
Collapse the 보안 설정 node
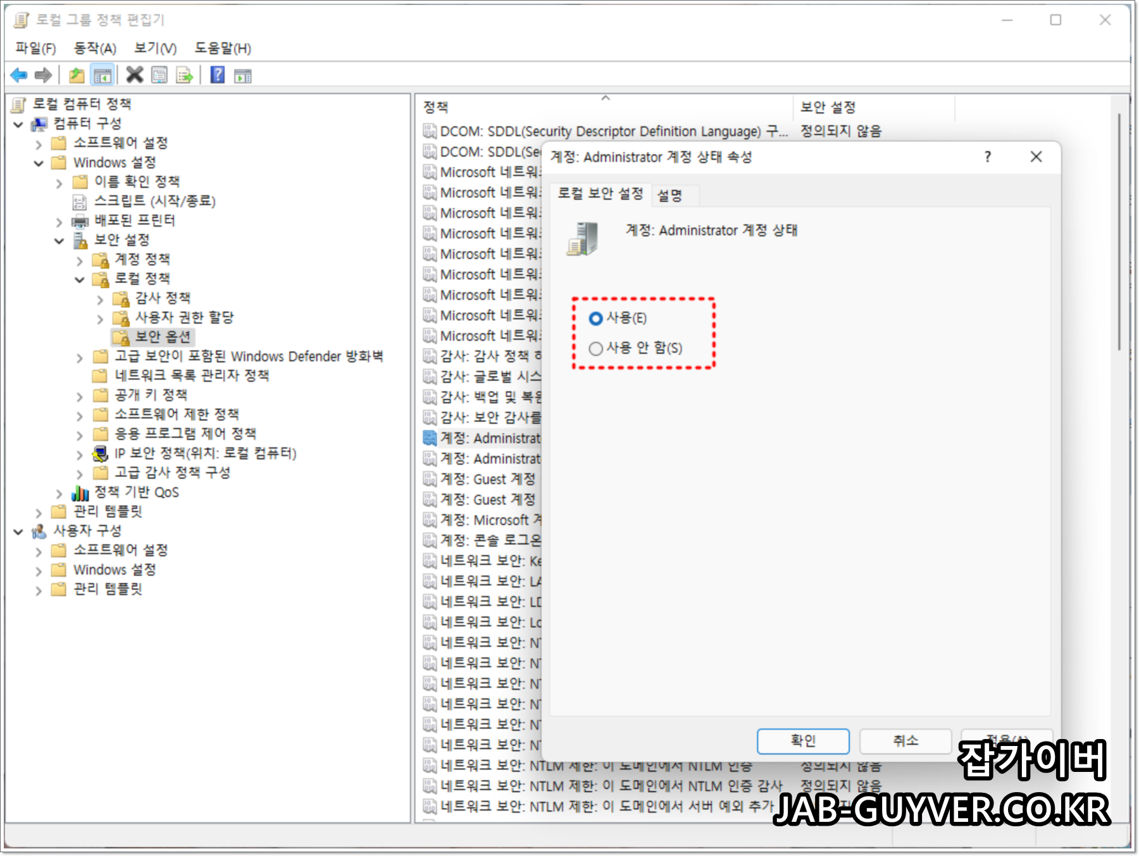tap(59, 241)
